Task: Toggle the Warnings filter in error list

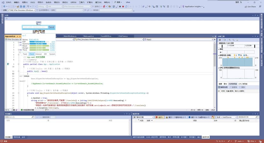Action: tap(176, 117)
